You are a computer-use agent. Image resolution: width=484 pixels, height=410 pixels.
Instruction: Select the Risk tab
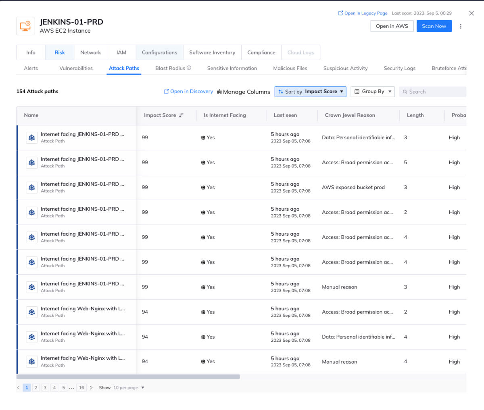click(x=60, y=52)
